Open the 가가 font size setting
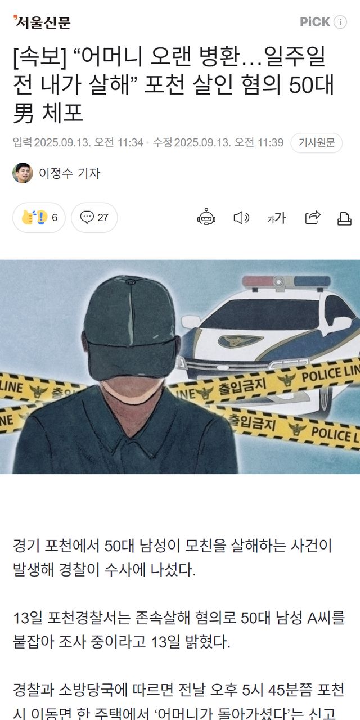The image size is (360, 720). pos(276,218)
